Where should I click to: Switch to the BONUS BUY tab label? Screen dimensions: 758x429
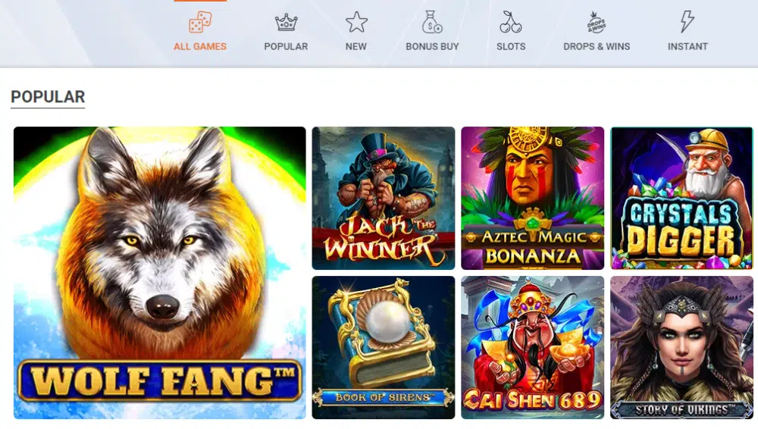point(432,46)
